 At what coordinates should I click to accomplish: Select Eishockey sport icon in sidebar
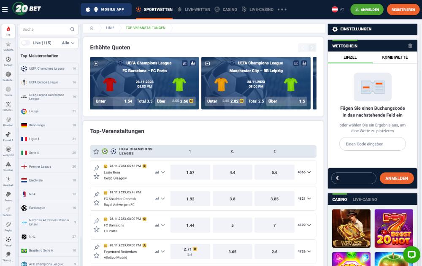click(8, 106)
